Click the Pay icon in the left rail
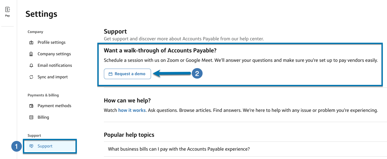The image size is (387, 159). tap(7, 9)
